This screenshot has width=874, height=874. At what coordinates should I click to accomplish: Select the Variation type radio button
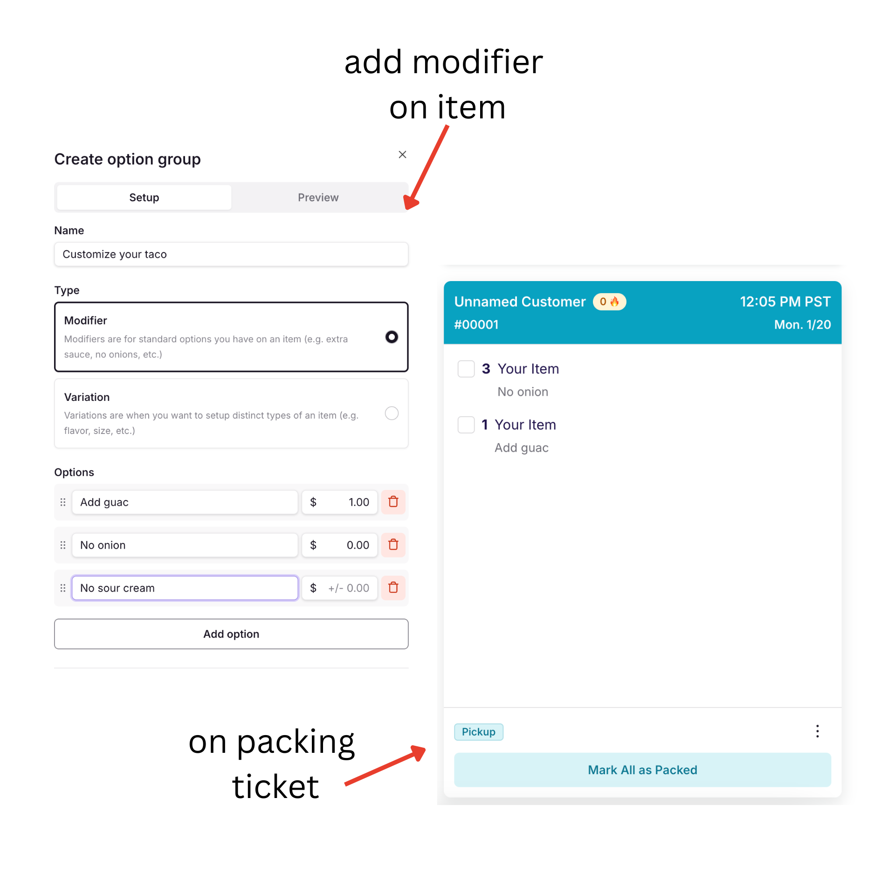coord(392,413)
